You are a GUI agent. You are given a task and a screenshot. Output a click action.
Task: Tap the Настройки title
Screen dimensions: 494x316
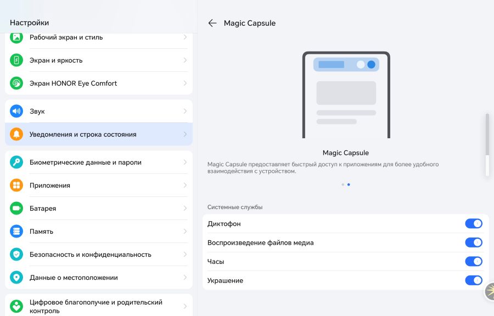pos(29,22)
